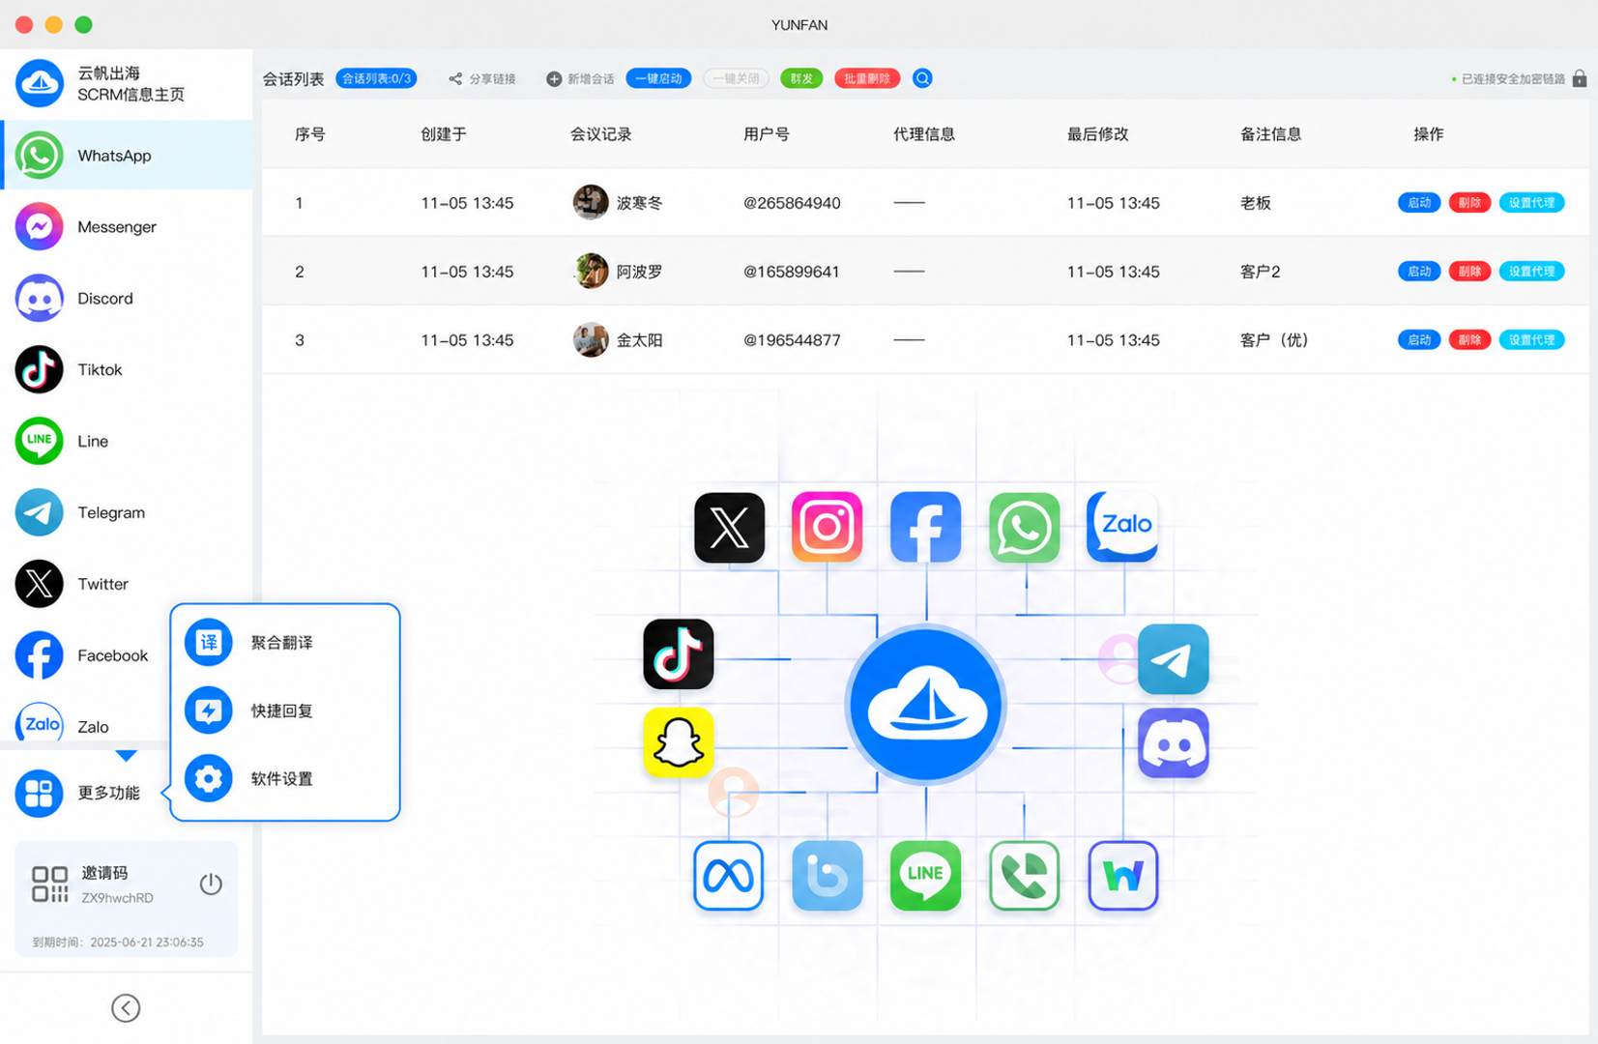Click the Meta icon in the diagram
The image size is (1598, 1044).
tap(728, 876)
